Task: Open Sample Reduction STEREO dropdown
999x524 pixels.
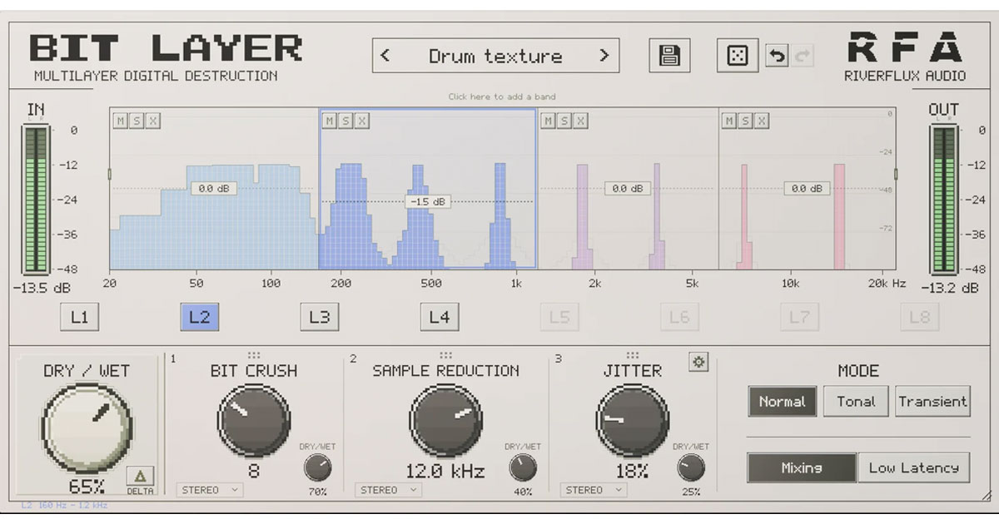Action: point(388,490)
